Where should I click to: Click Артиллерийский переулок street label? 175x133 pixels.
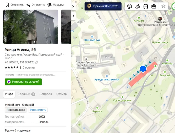(82, 91)
